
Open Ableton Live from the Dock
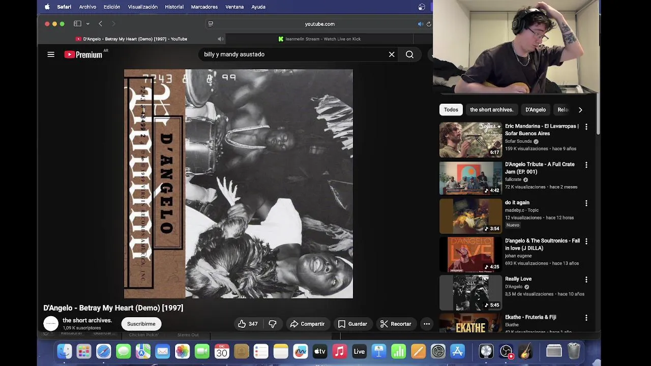pos(360,351)
